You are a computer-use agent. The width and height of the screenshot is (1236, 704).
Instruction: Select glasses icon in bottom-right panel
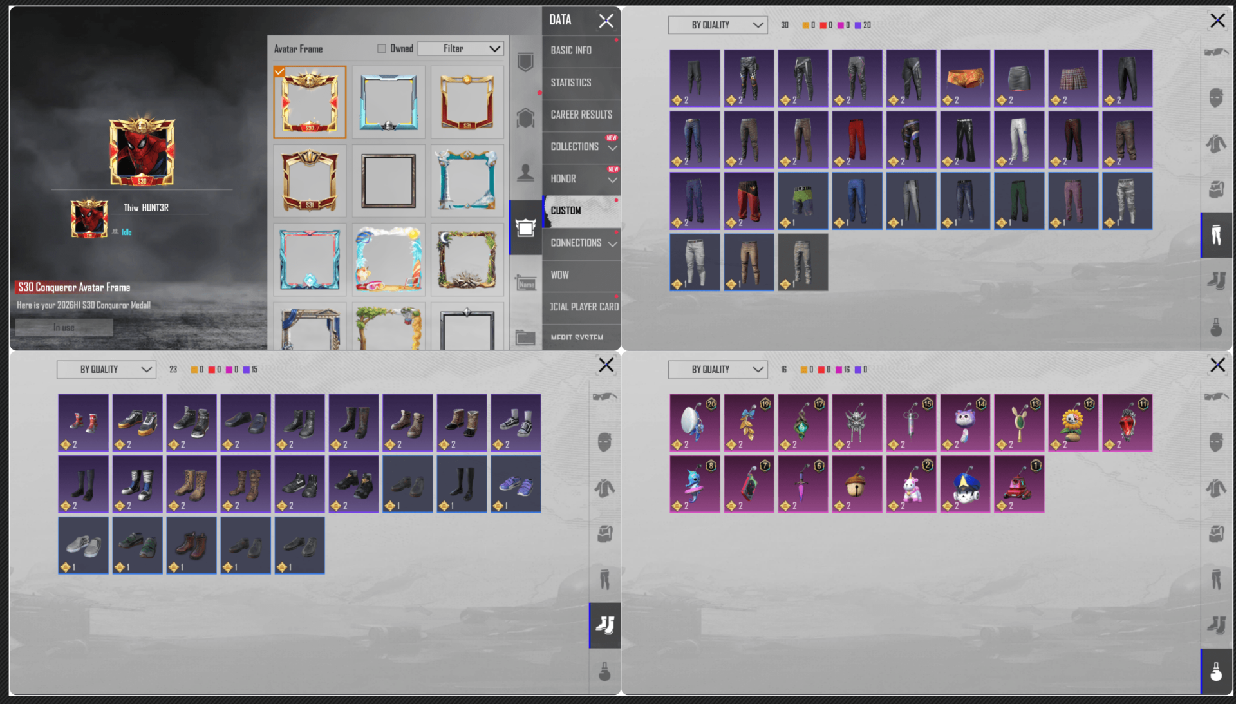click(1216, 397)
